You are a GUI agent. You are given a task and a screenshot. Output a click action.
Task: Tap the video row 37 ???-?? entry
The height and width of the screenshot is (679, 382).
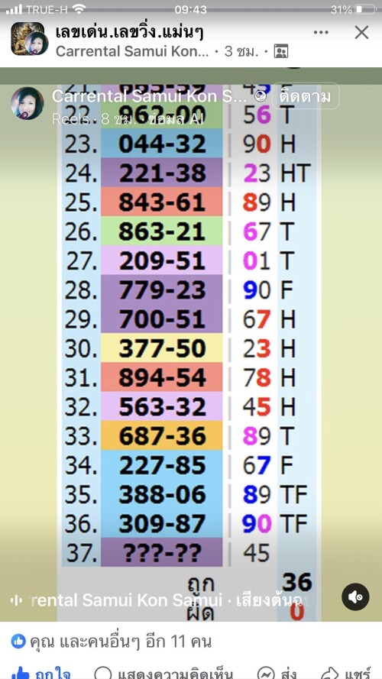pyautogui.click(x=161, y=552)
